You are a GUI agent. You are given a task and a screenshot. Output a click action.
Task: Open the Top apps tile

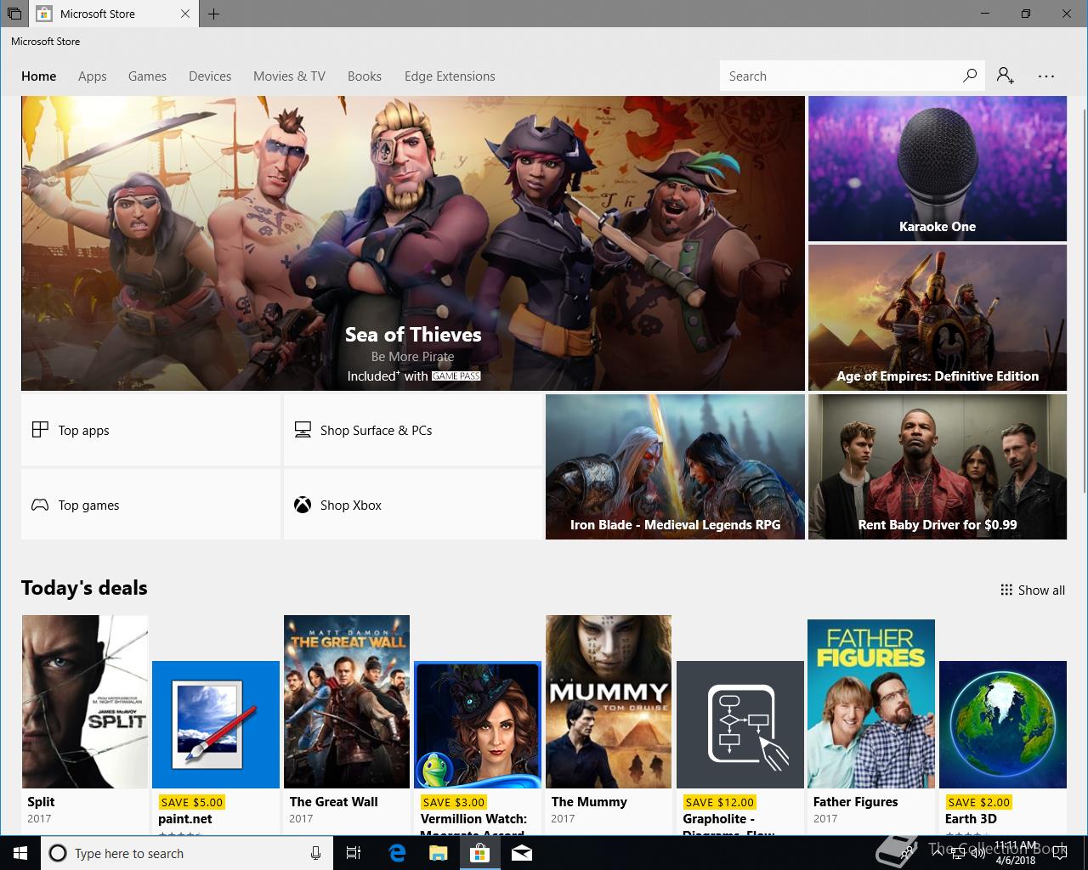(150, 430)
